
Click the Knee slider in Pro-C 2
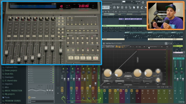coord(108,81)
